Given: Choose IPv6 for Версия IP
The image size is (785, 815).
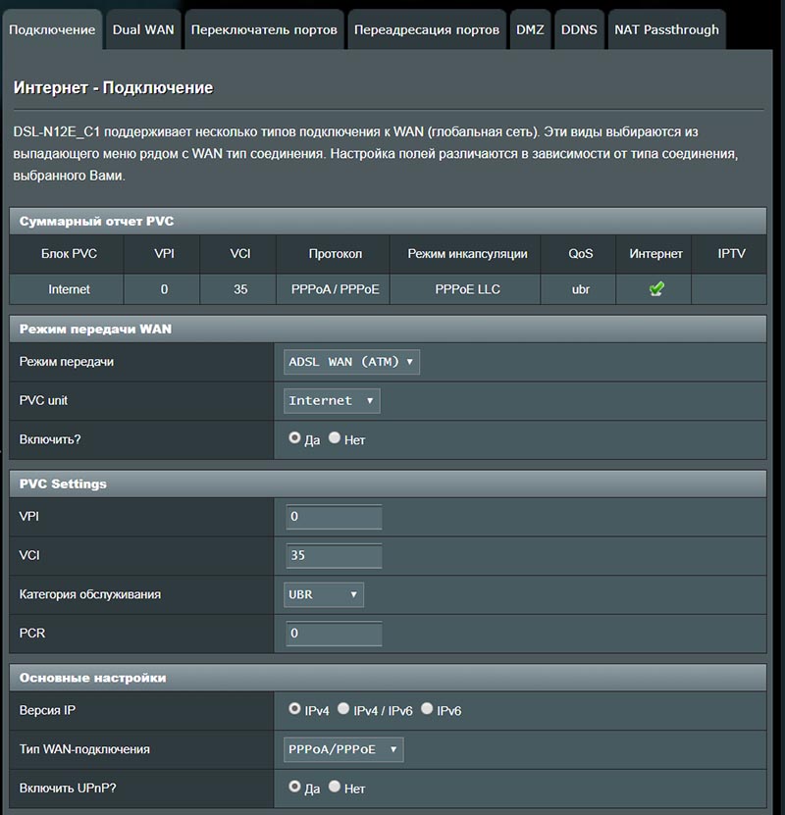Looking at the screenshot, I should point(426,708).
